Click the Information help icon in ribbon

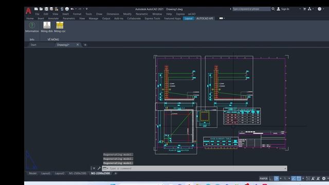(x=32, y=27)
